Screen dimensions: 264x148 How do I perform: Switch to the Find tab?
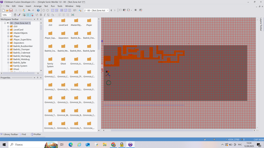(x=22, y=134)
